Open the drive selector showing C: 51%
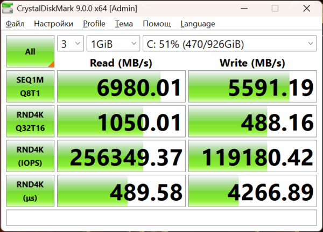The height and width of the screenshot is (232, 323). click(x=230, y=43)
